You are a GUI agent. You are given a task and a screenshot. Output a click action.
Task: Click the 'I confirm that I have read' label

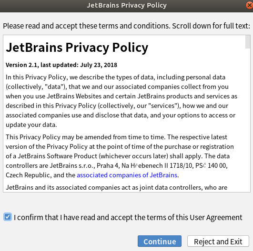[128, 217]
